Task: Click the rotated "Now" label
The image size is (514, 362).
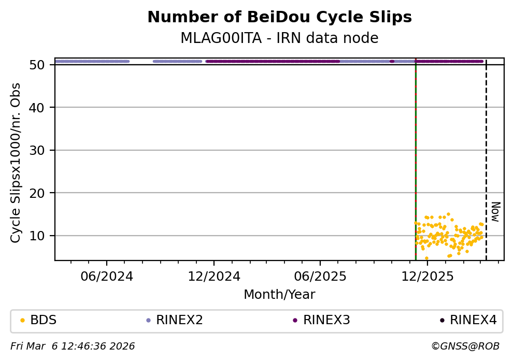Action: click(x=495, y=212)
